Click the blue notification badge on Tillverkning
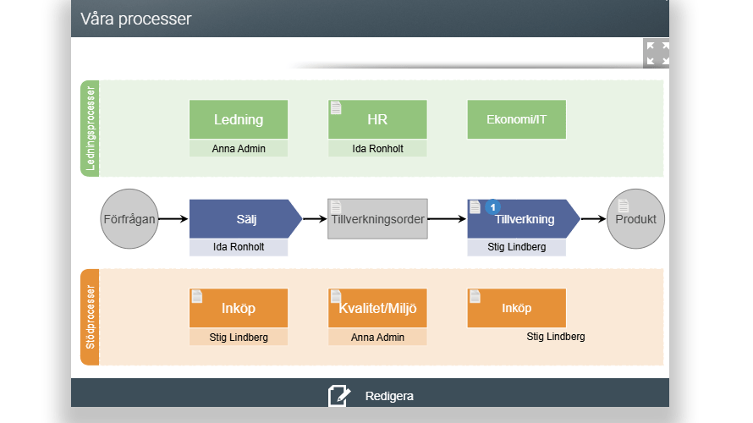The image size is (753, 423). tap(492, 207)
